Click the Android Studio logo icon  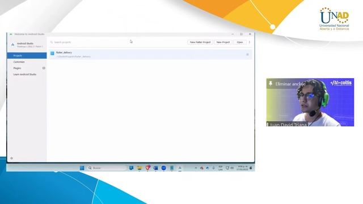click(12, 45)
